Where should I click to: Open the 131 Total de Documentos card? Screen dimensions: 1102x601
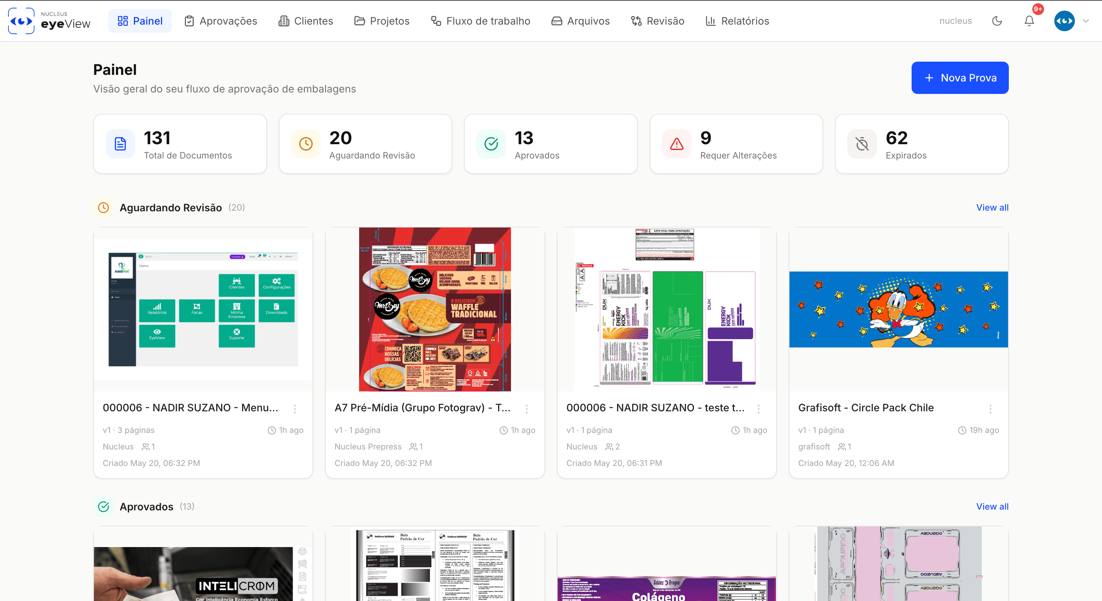pos(180,144)
